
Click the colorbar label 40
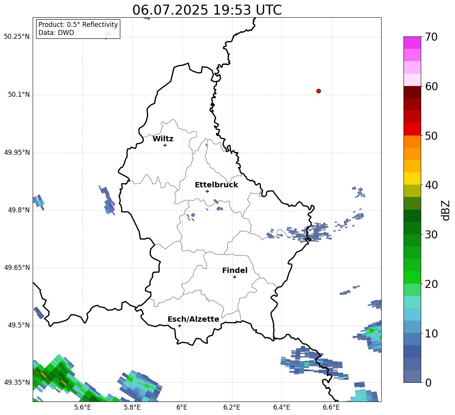431,185
